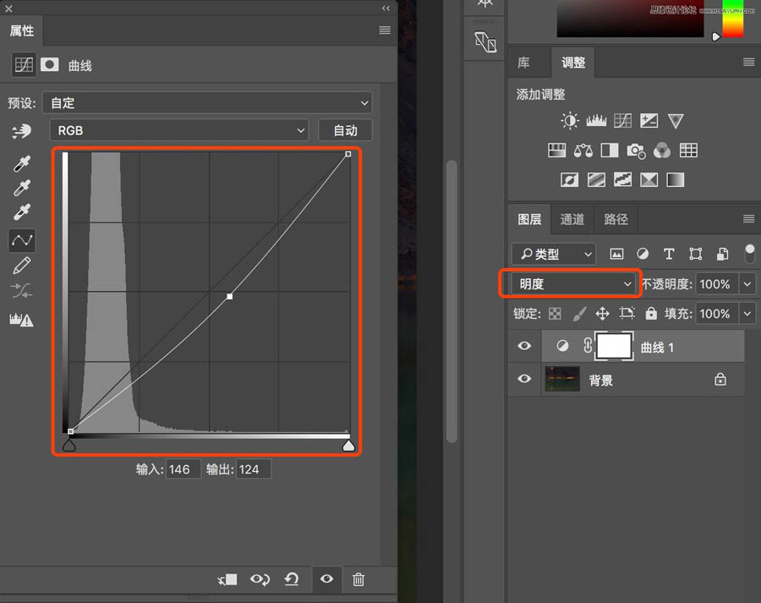Select the pencil draw curve tool

click(x=22, y=266)
